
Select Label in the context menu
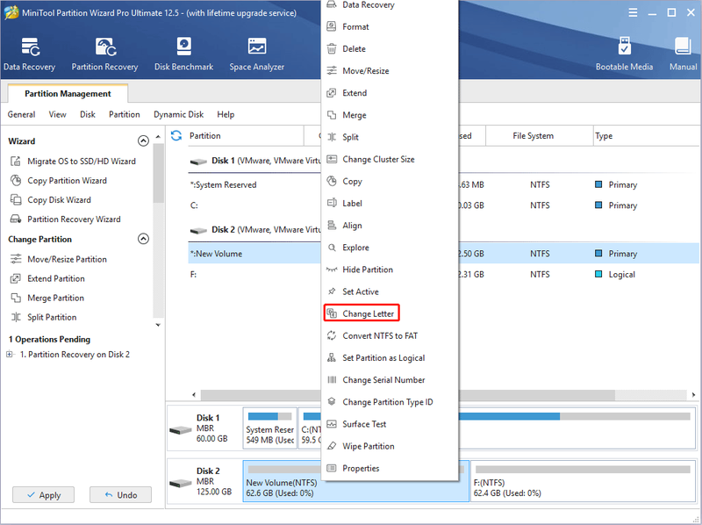(390, 204)
